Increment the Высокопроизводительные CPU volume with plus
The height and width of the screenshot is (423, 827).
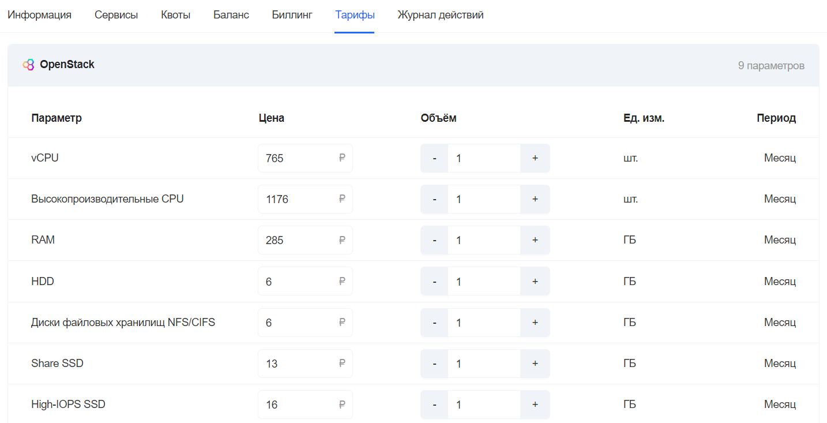pyautogui.click(x=535, y=199)
